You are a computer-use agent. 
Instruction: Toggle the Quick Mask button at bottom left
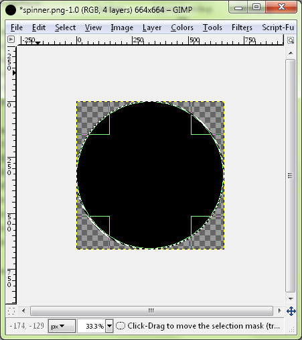[x=11, y=311]
